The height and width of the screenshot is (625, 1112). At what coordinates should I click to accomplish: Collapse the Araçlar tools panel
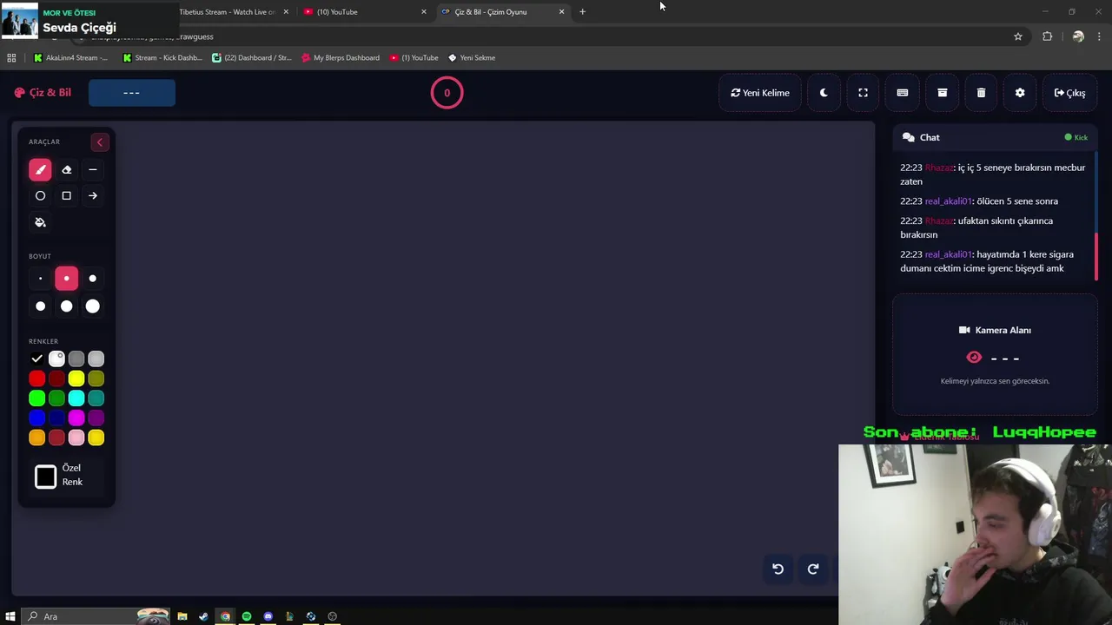click(99, 142)
